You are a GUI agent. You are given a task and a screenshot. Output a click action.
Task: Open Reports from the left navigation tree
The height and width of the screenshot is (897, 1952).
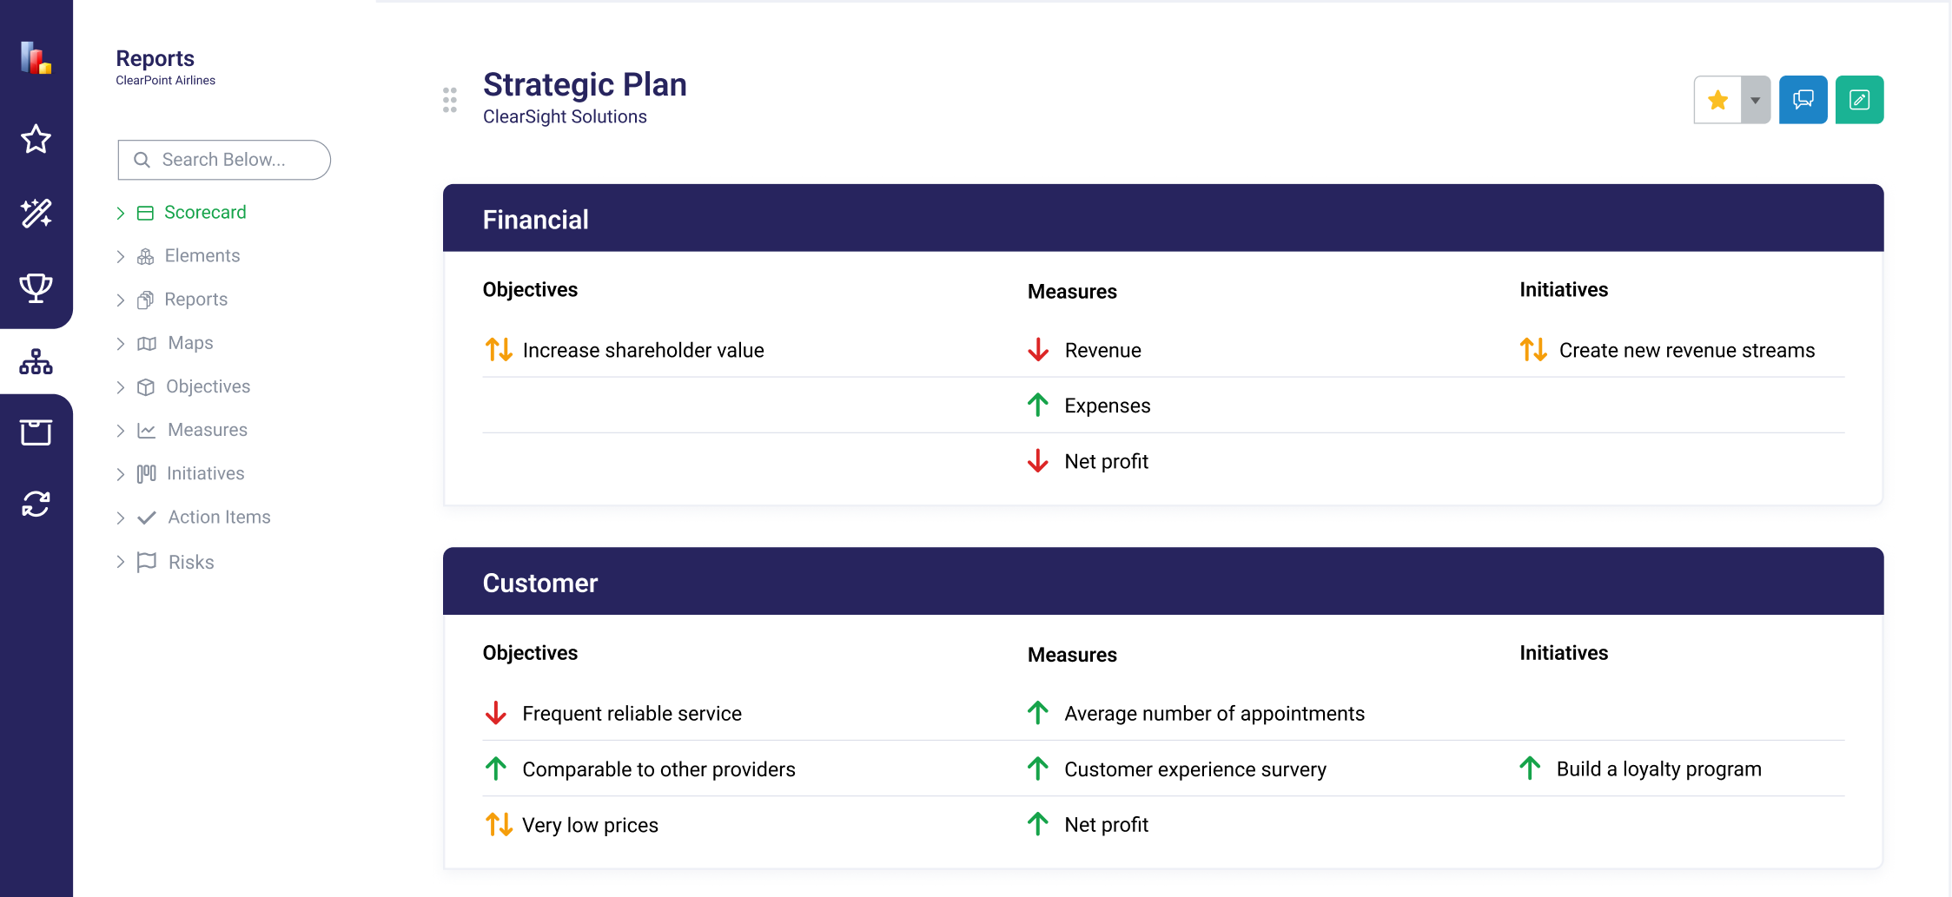195,299
